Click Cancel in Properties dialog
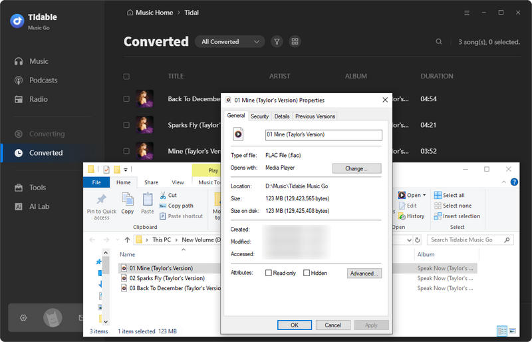The image size is (532, 342). pyautogui.click(x=333, y=325)
